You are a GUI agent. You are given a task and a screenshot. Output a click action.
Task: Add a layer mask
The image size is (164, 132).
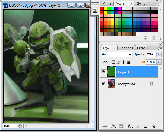[x=121, y=126]
